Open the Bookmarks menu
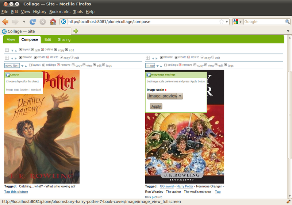The image size is (292, 205). click(59, 12)
